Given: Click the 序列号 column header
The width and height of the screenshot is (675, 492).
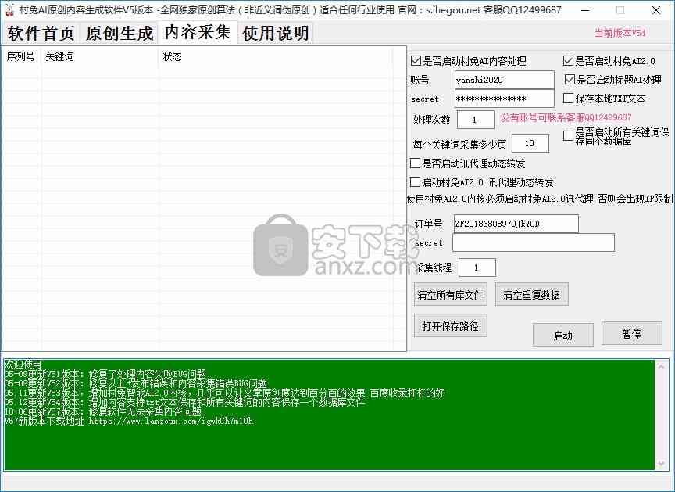Looking at the screenshot, I should pyautogui.click(x=20, y=56).
